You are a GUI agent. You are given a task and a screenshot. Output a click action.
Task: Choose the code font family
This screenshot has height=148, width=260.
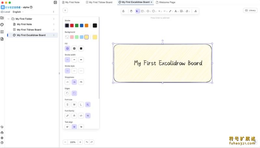[x=81, y=116]
